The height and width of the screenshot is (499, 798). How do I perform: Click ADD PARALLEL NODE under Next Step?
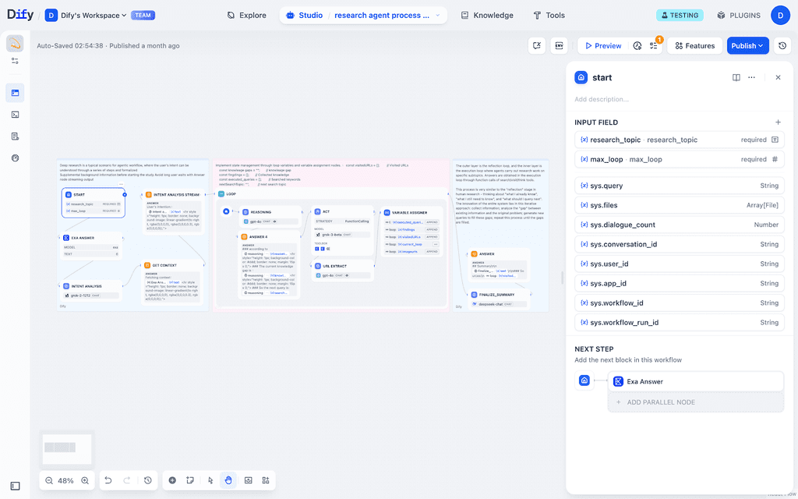(x=696, y=400)
